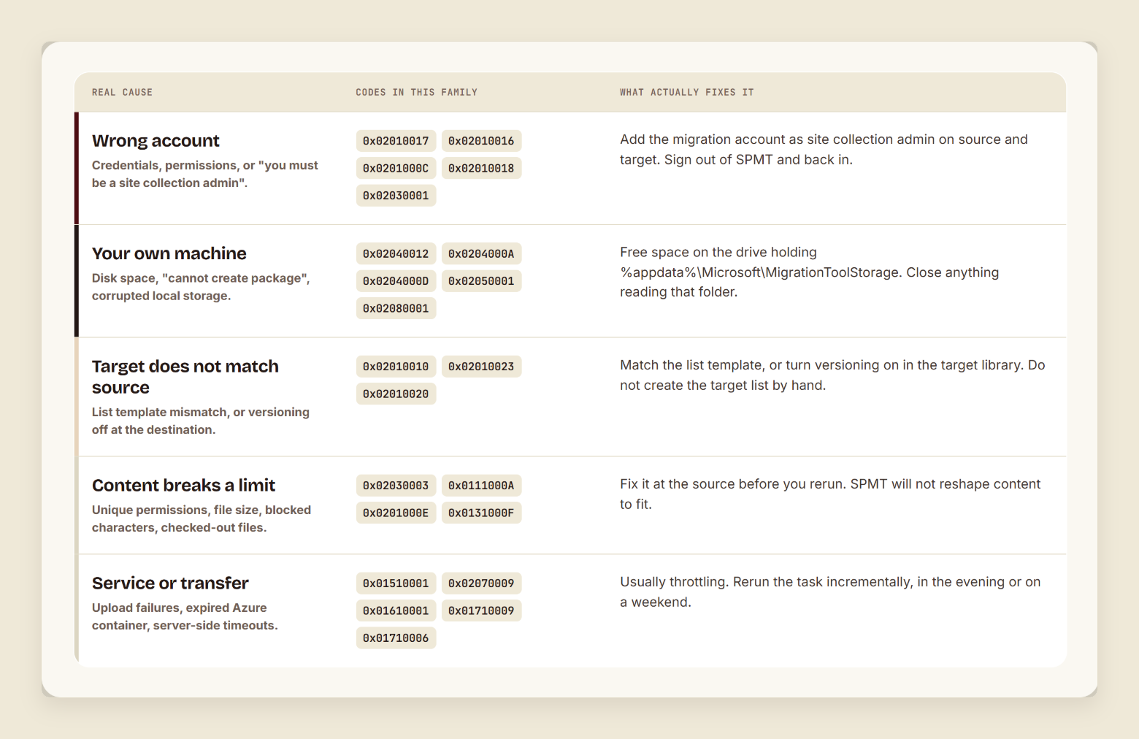Screen dimensions: 1139x739
Task: Click the "WHAT ACTUALLY FIXES IT" header
Action: pos(686,93)
